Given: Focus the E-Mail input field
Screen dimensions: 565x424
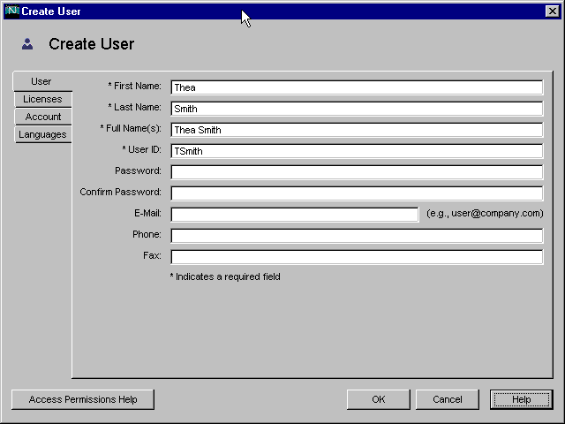Looking at the screenshot, I should (x=295, y=215).
